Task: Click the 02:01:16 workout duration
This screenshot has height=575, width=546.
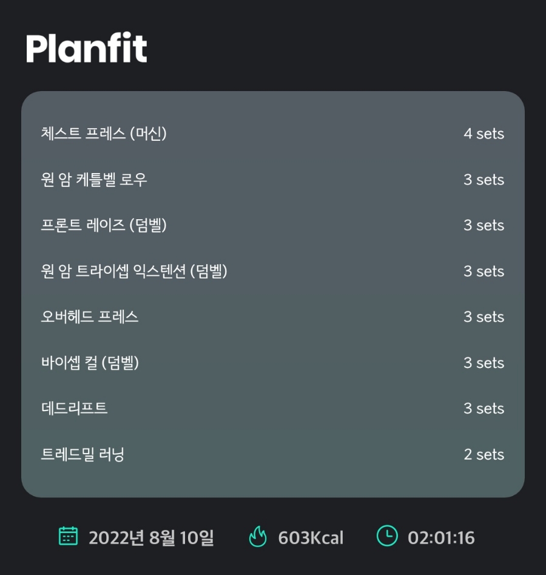Action: click(441, 538)
